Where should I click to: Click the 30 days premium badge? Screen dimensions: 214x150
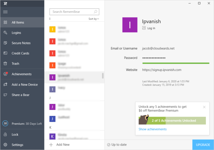(5, 124)
